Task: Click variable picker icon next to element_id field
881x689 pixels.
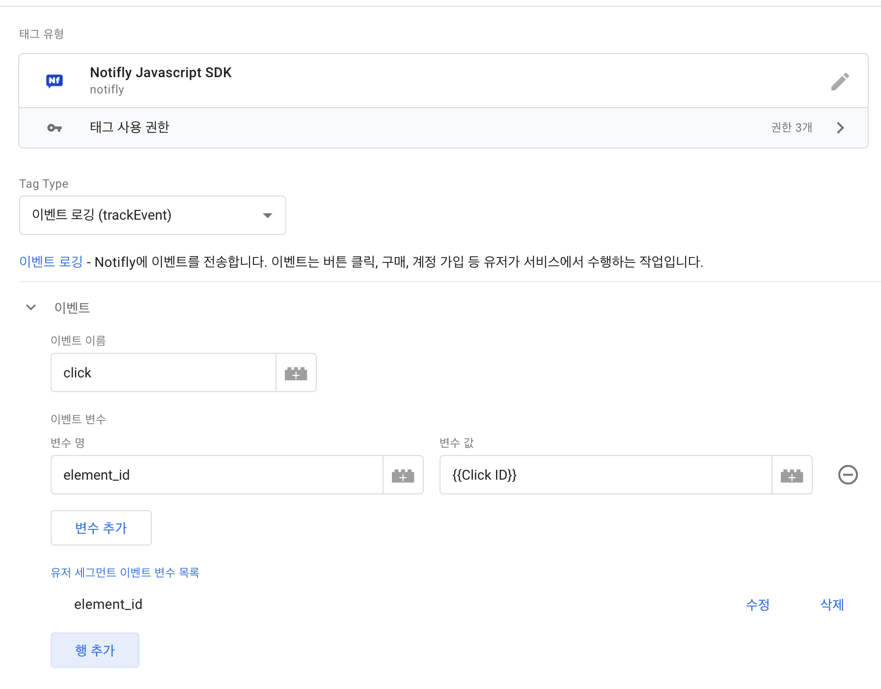Action: [x=403, y=475]
